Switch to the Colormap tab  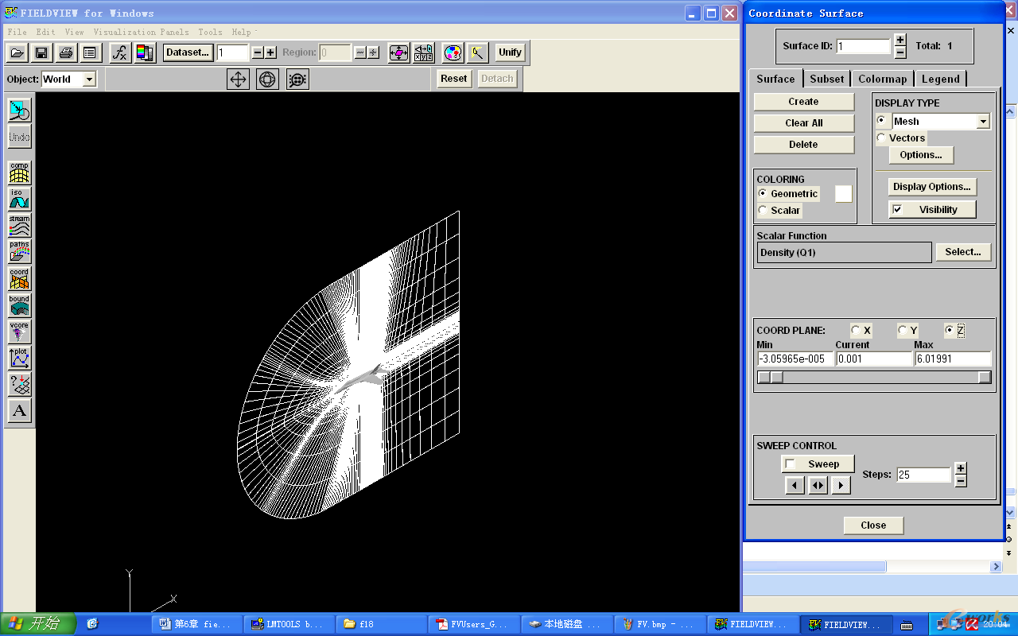click(882, 79)
